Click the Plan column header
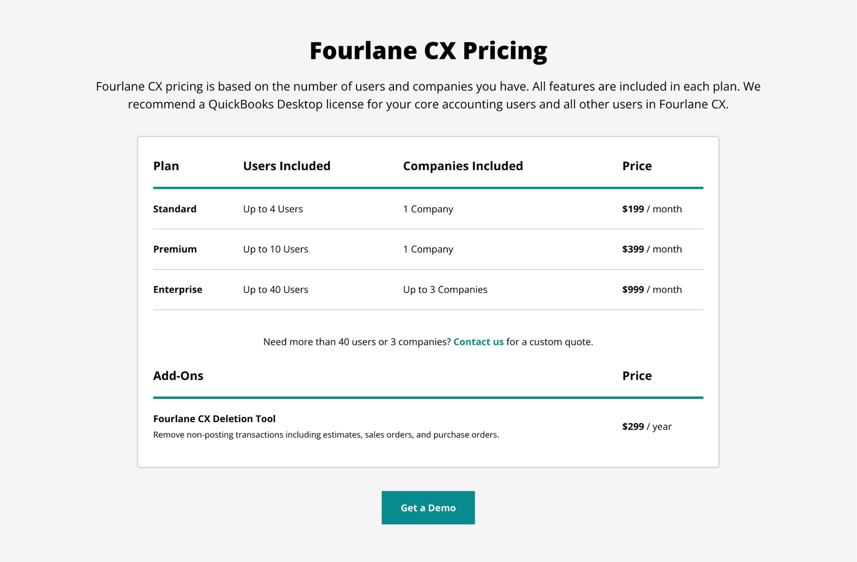 pos(166,166)
